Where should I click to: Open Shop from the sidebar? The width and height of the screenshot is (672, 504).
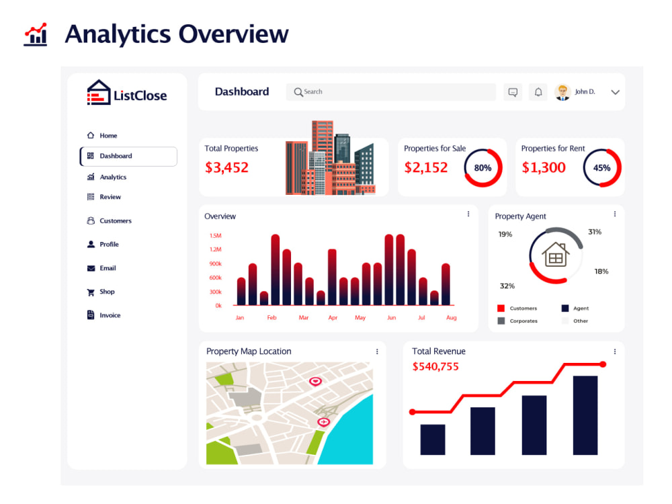[x=107, y=292]
